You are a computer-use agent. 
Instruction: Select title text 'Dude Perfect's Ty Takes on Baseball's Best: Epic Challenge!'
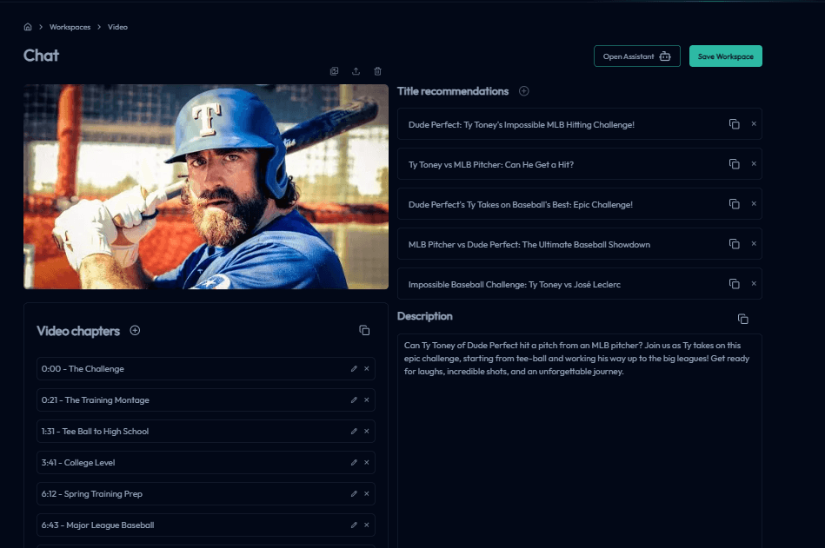[521, 204]
